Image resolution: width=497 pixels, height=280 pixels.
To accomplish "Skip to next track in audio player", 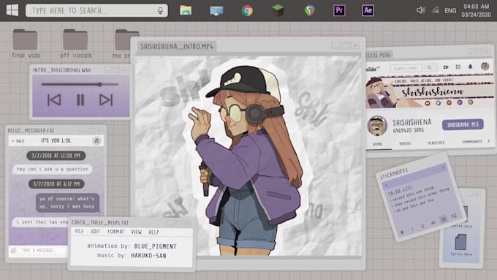I will pyautogui.click(x=106, y=100).
